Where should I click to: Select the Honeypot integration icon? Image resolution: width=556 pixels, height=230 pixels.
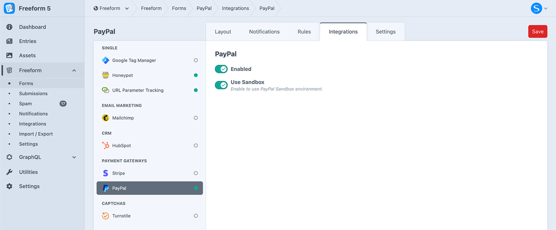(x=106, y=75)
